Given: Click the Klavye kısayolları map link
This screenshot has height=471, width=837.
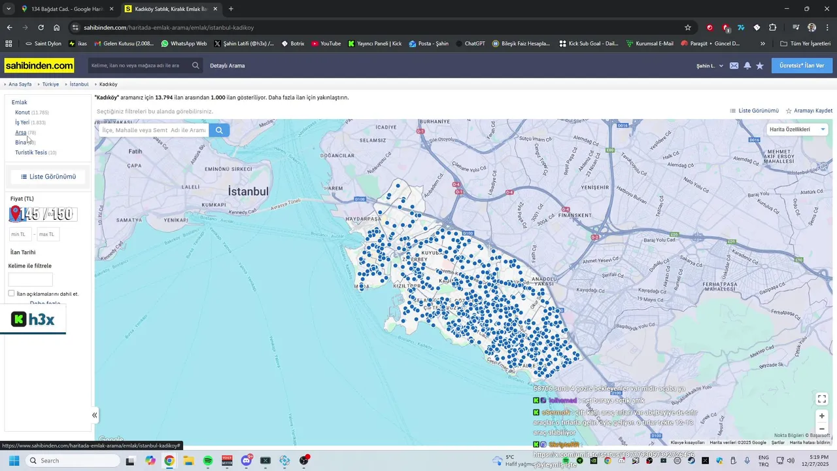Looking at the screenshot, I should click(687, 443).
